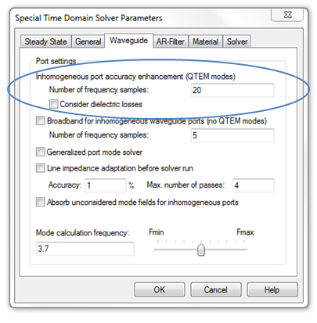Enable Generalized port mode solver
Viewport: 317px width, 323px height.
(x=40, y=152)
